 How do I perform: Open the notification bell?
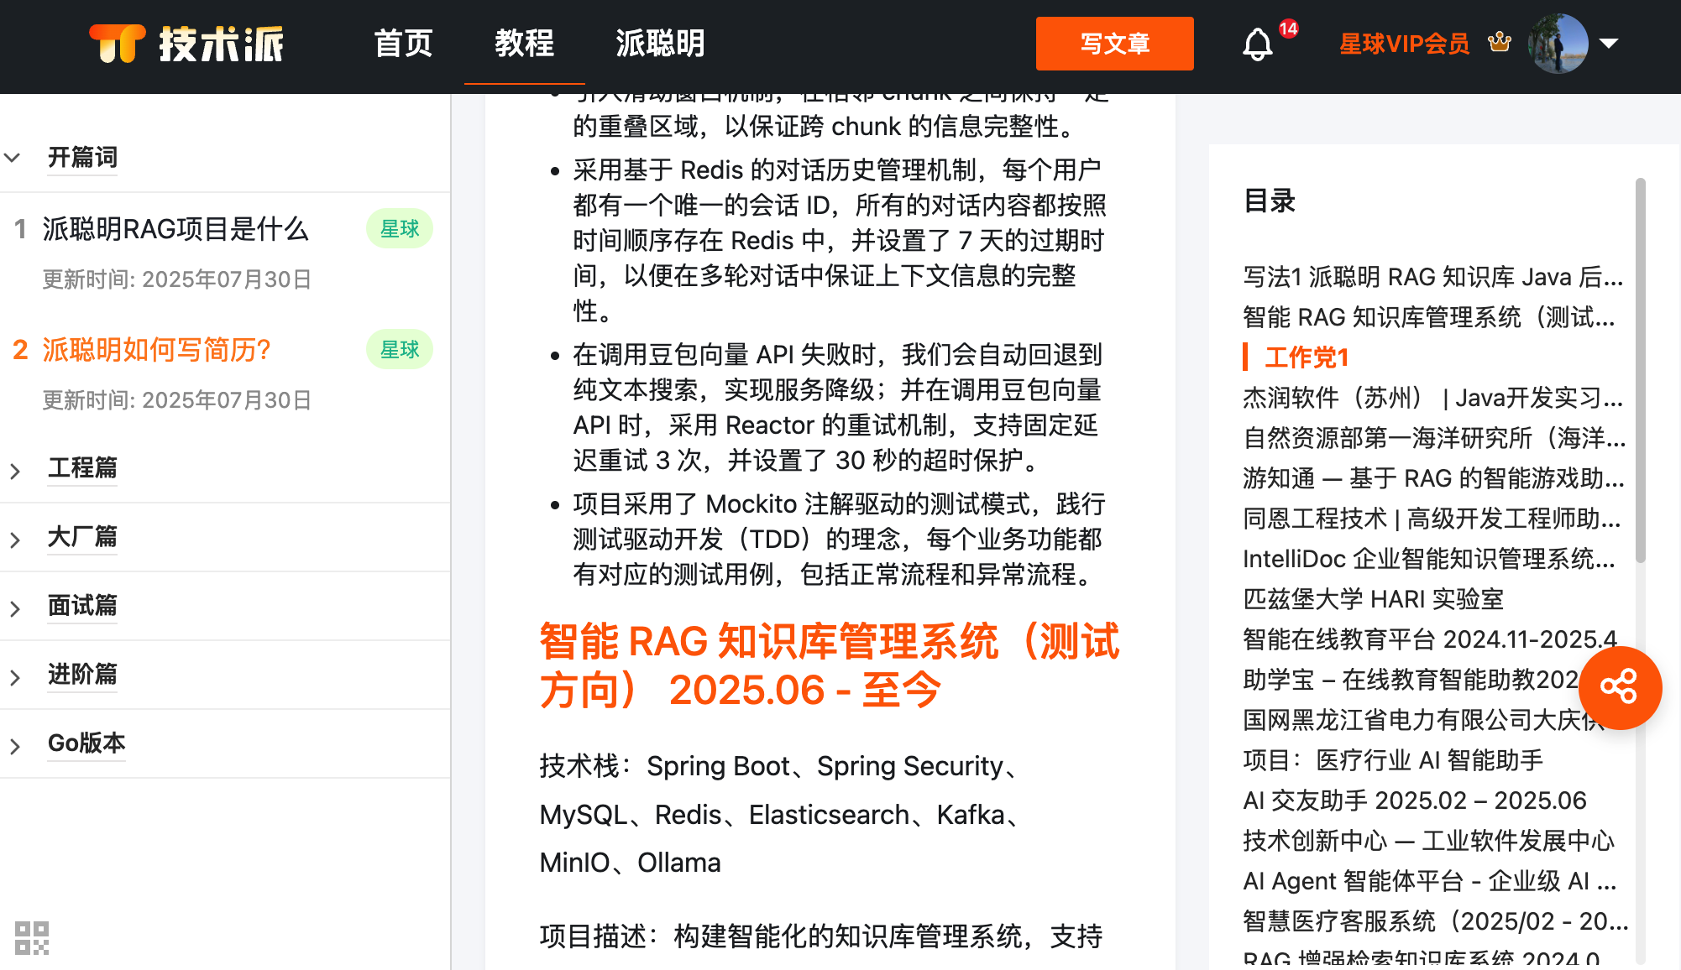[x=1257, y=44]
